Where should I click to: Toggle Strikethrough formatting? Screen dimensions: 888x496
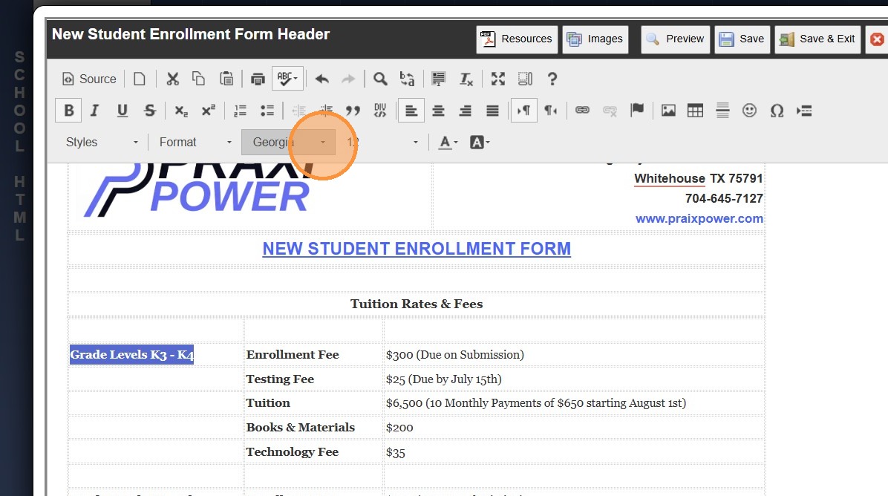[149, 111]
